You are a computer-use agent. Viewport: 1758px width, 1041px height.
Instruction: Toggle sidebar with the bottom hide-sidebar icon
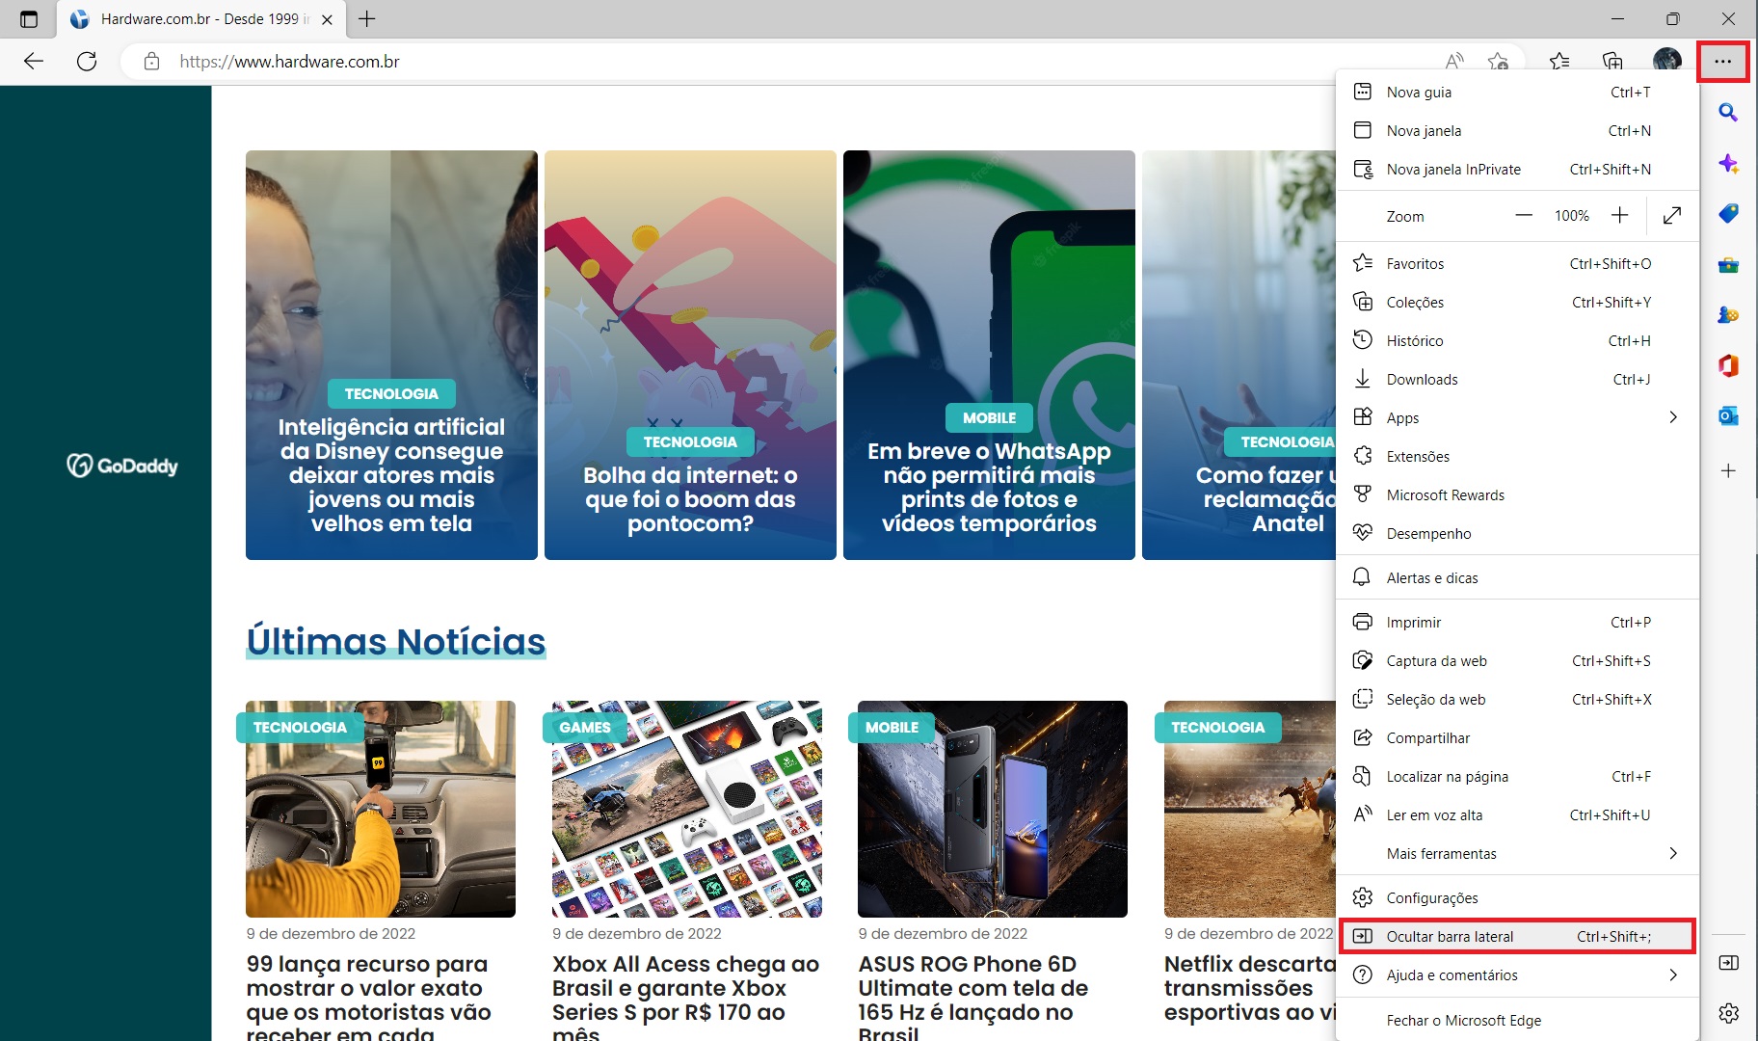coord(1728,962)
